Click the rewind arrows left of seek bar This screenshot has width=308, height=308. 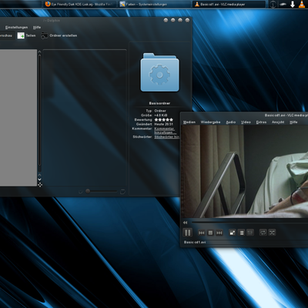click(x=186, y=223)
